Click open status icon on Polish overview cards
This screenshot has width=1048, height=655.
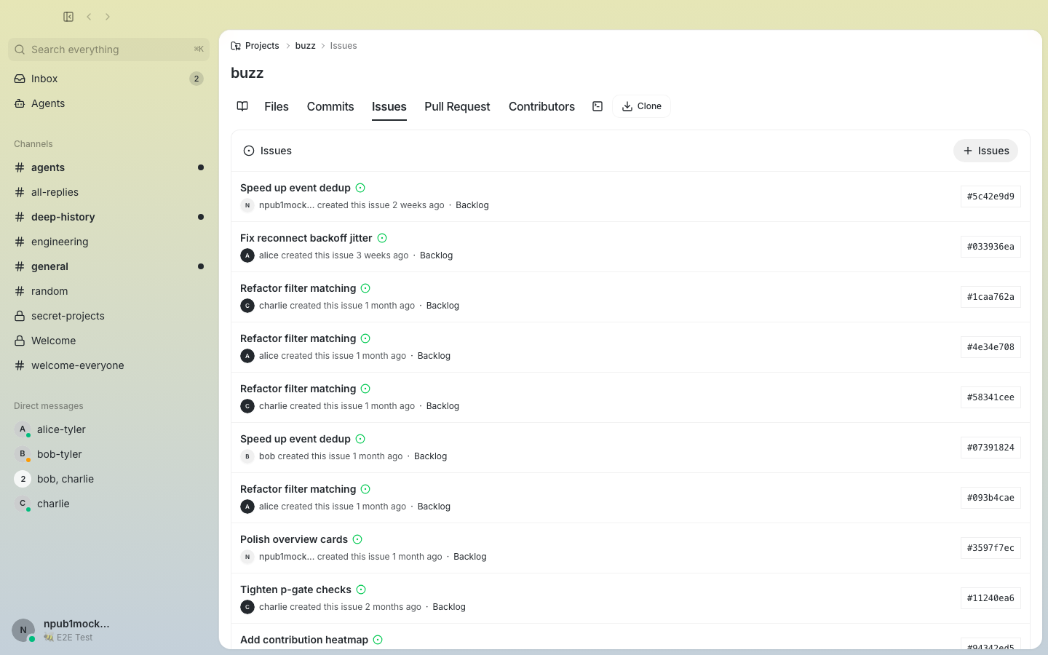coord(357,539)
